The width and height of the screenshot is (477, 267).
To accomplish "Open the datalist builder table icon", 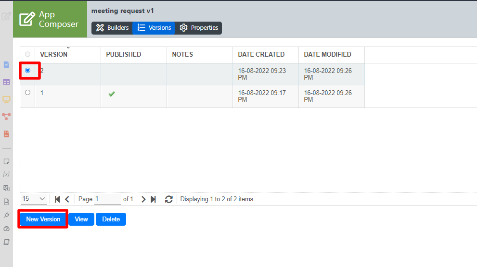I will (x=6, y=82).
